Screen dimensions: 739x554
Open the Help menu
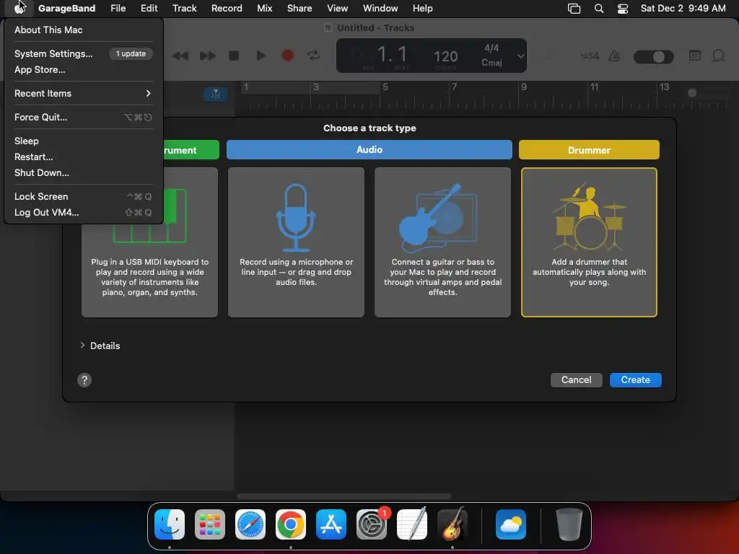click(x=422, y=8)
